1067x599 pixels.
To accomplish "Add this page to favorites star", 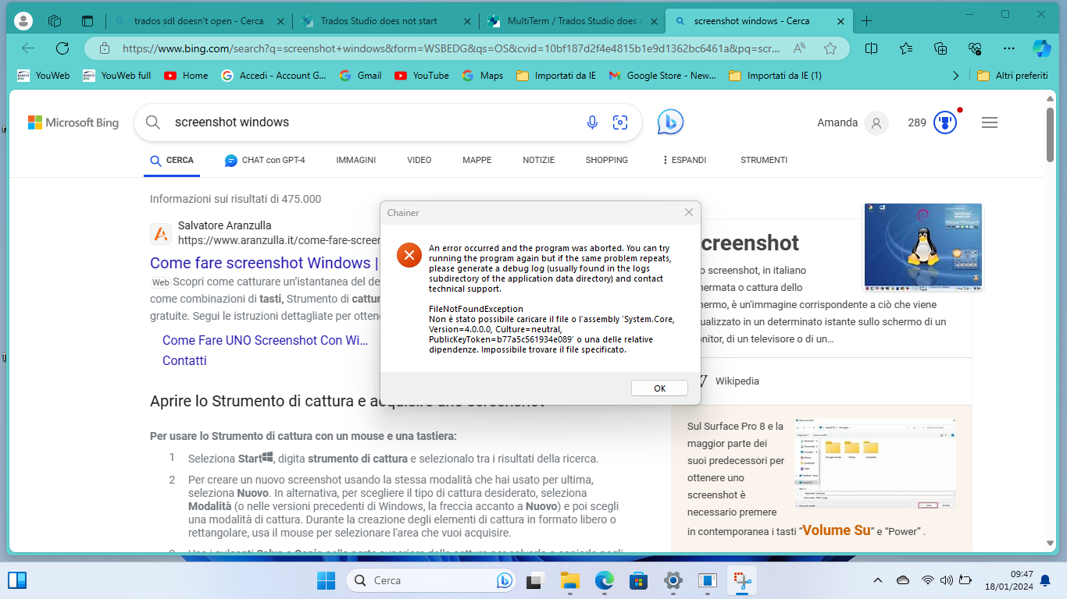I will click(830, 48).
